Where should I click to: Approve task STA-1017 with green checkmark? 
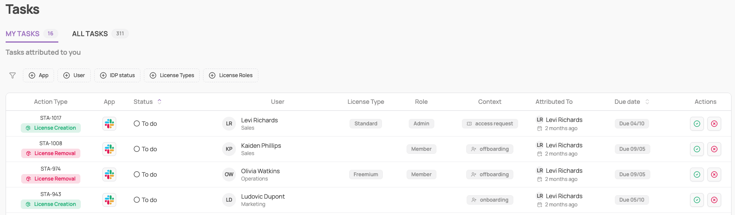[697, 124]
